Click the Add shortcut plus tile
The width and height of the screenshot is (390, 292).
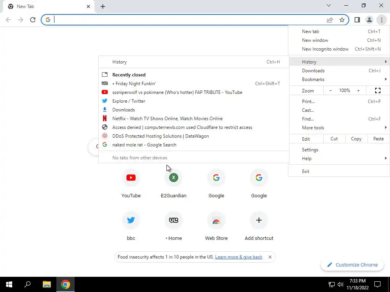[259, 226]
